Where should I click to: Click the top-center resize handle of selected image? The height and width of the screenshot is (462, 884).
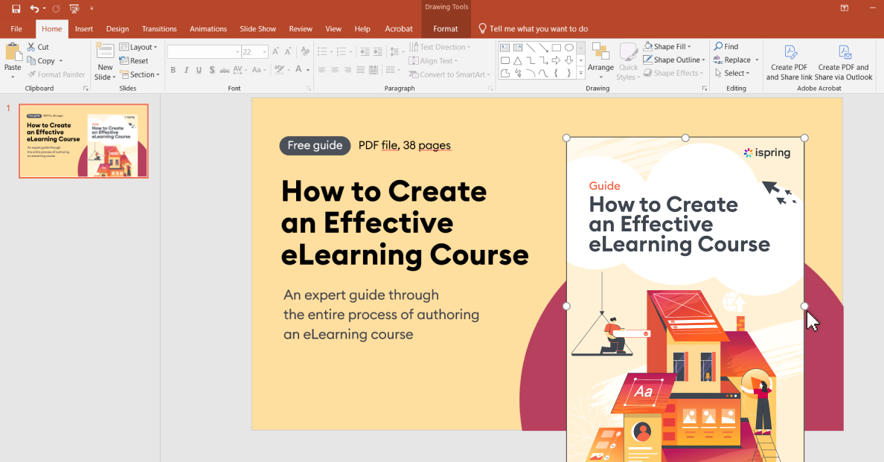685,138
